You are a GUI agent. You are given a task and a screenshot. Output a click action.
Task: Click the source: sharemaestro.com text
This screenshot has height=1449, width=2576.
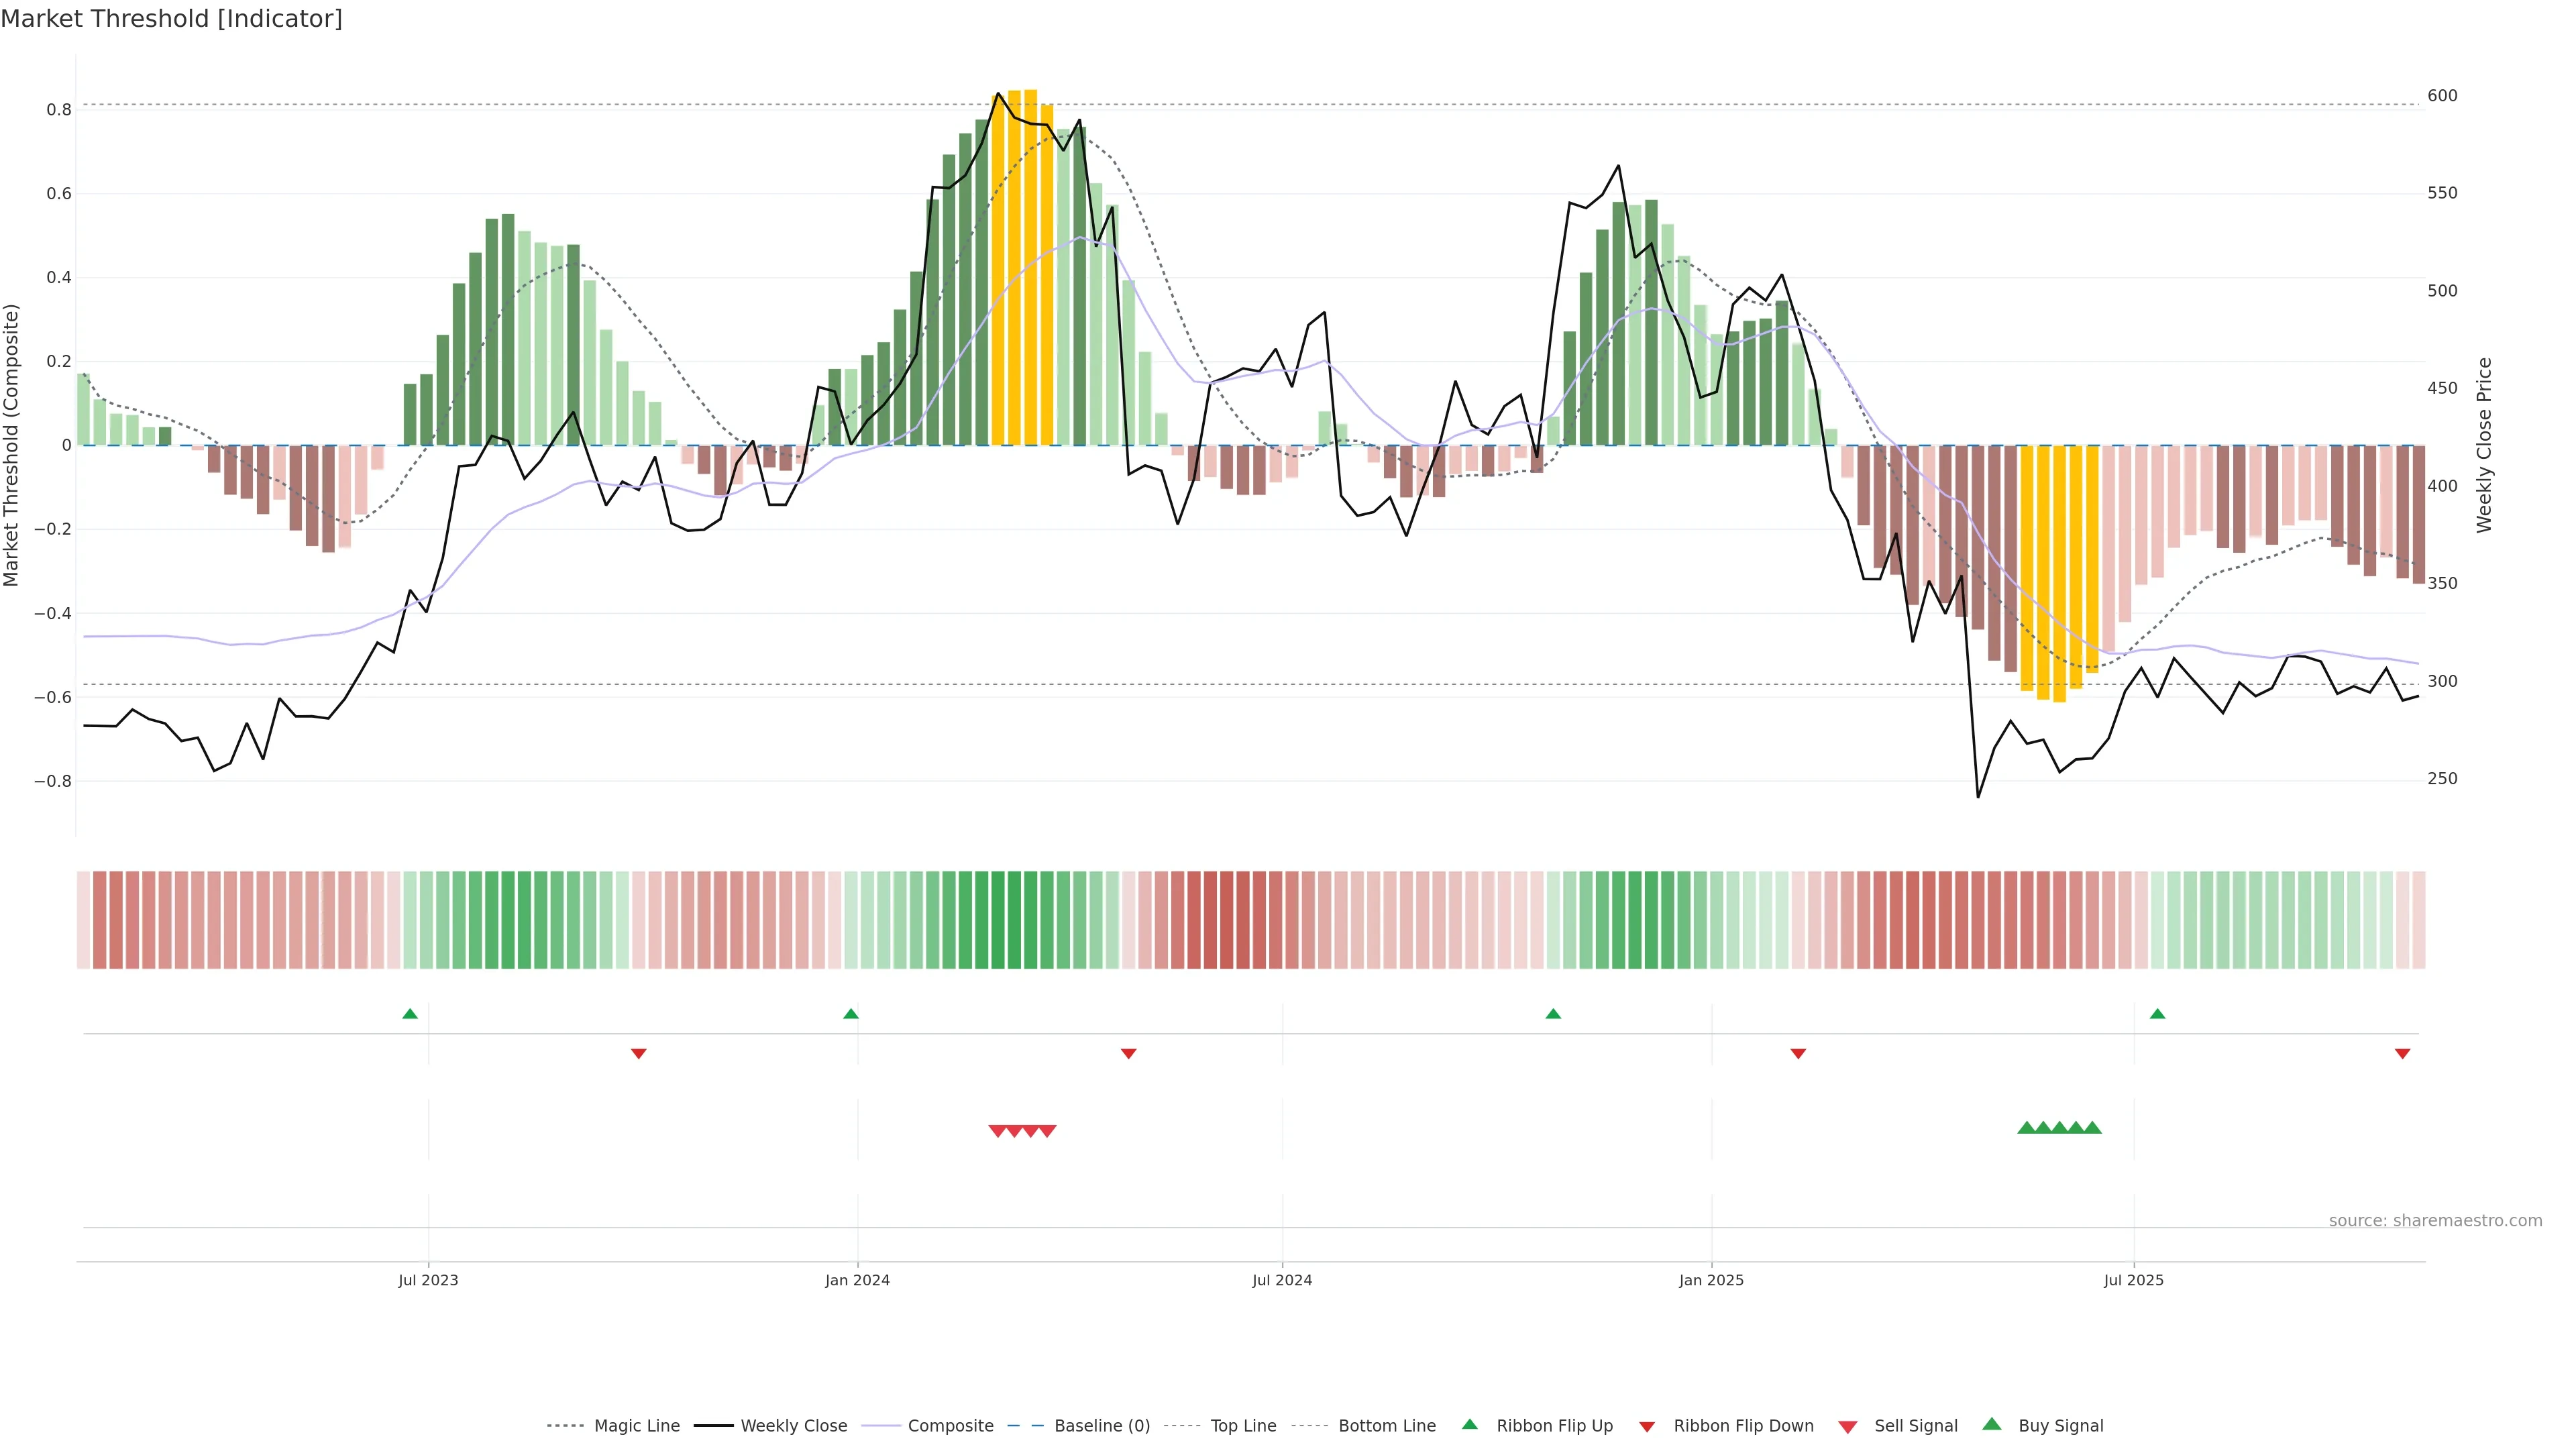[2435, 1221]
